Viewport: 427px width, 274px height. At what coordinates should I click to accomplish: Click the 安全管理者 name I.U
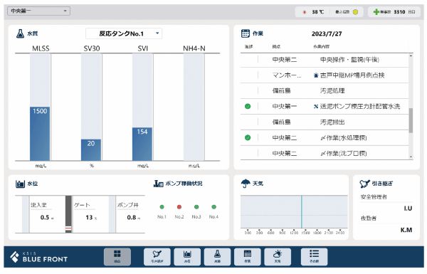408,209
